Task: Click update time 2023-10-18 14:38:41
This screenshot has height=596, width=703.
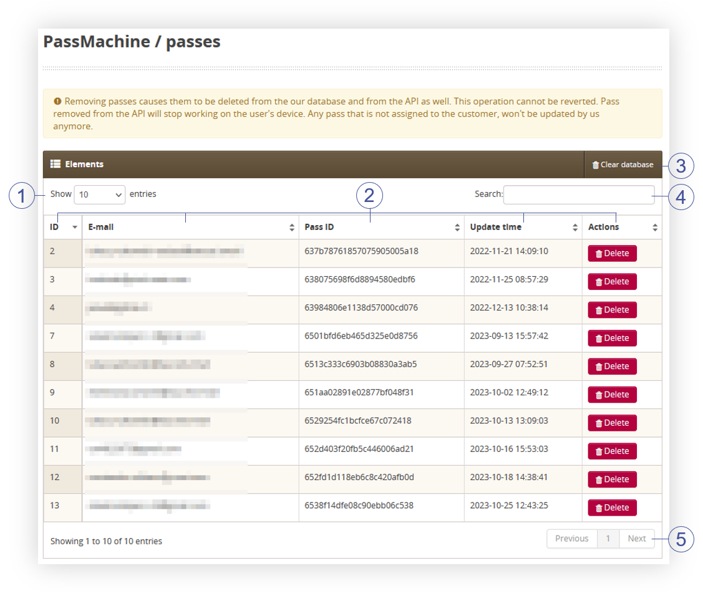Action: pyautogui.click(x=509, y=477)
